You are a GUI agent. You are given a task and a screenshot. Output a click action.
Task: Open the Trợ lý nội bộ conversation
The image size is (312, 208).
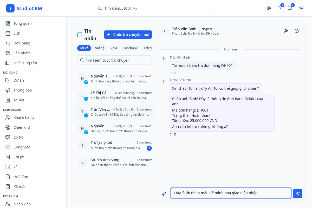(x=114, y=145)
